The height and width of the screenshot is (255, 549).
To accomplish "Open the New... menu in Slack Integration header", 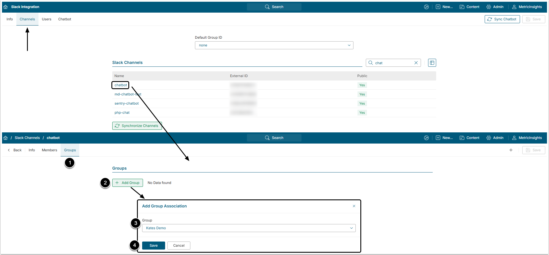I will point(444,7).
